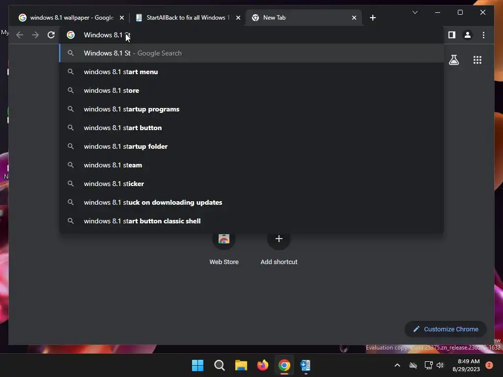Choose suggestion windows 8.1 store
This screenshot has height=377, width=503.
click(x=251, y=90)
